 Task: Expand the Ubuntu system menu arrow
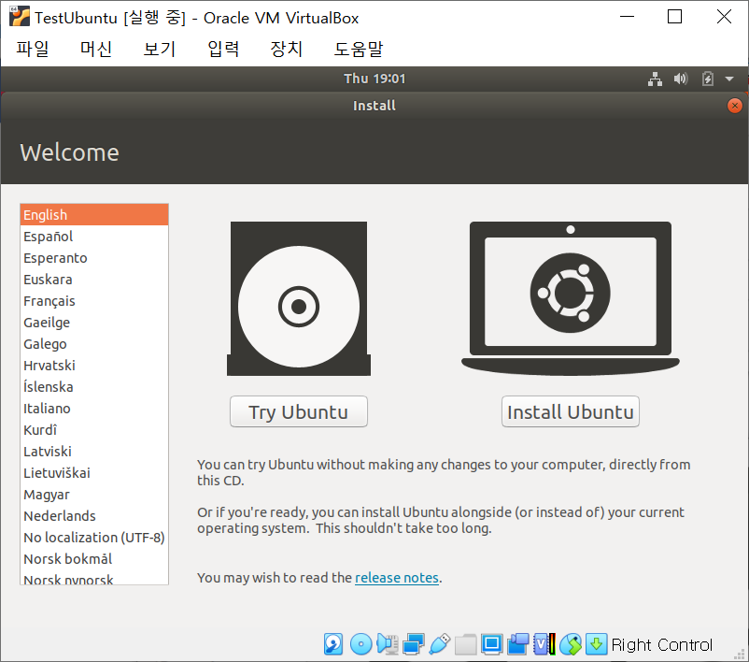pos(729,79)
